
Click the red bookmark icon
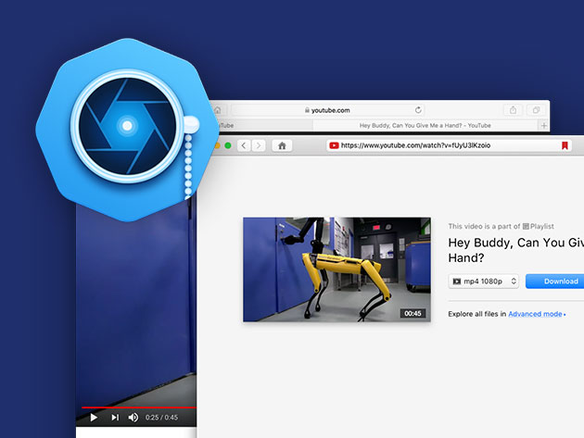565,145
